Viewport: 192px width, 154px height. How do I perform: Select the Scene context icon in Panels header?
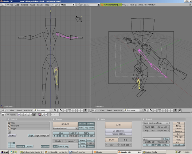[x=34, y=115]
